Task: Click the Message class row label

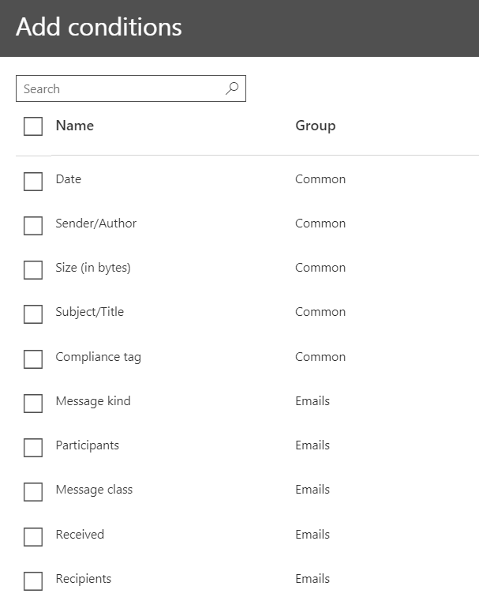Action: point(94,490)
